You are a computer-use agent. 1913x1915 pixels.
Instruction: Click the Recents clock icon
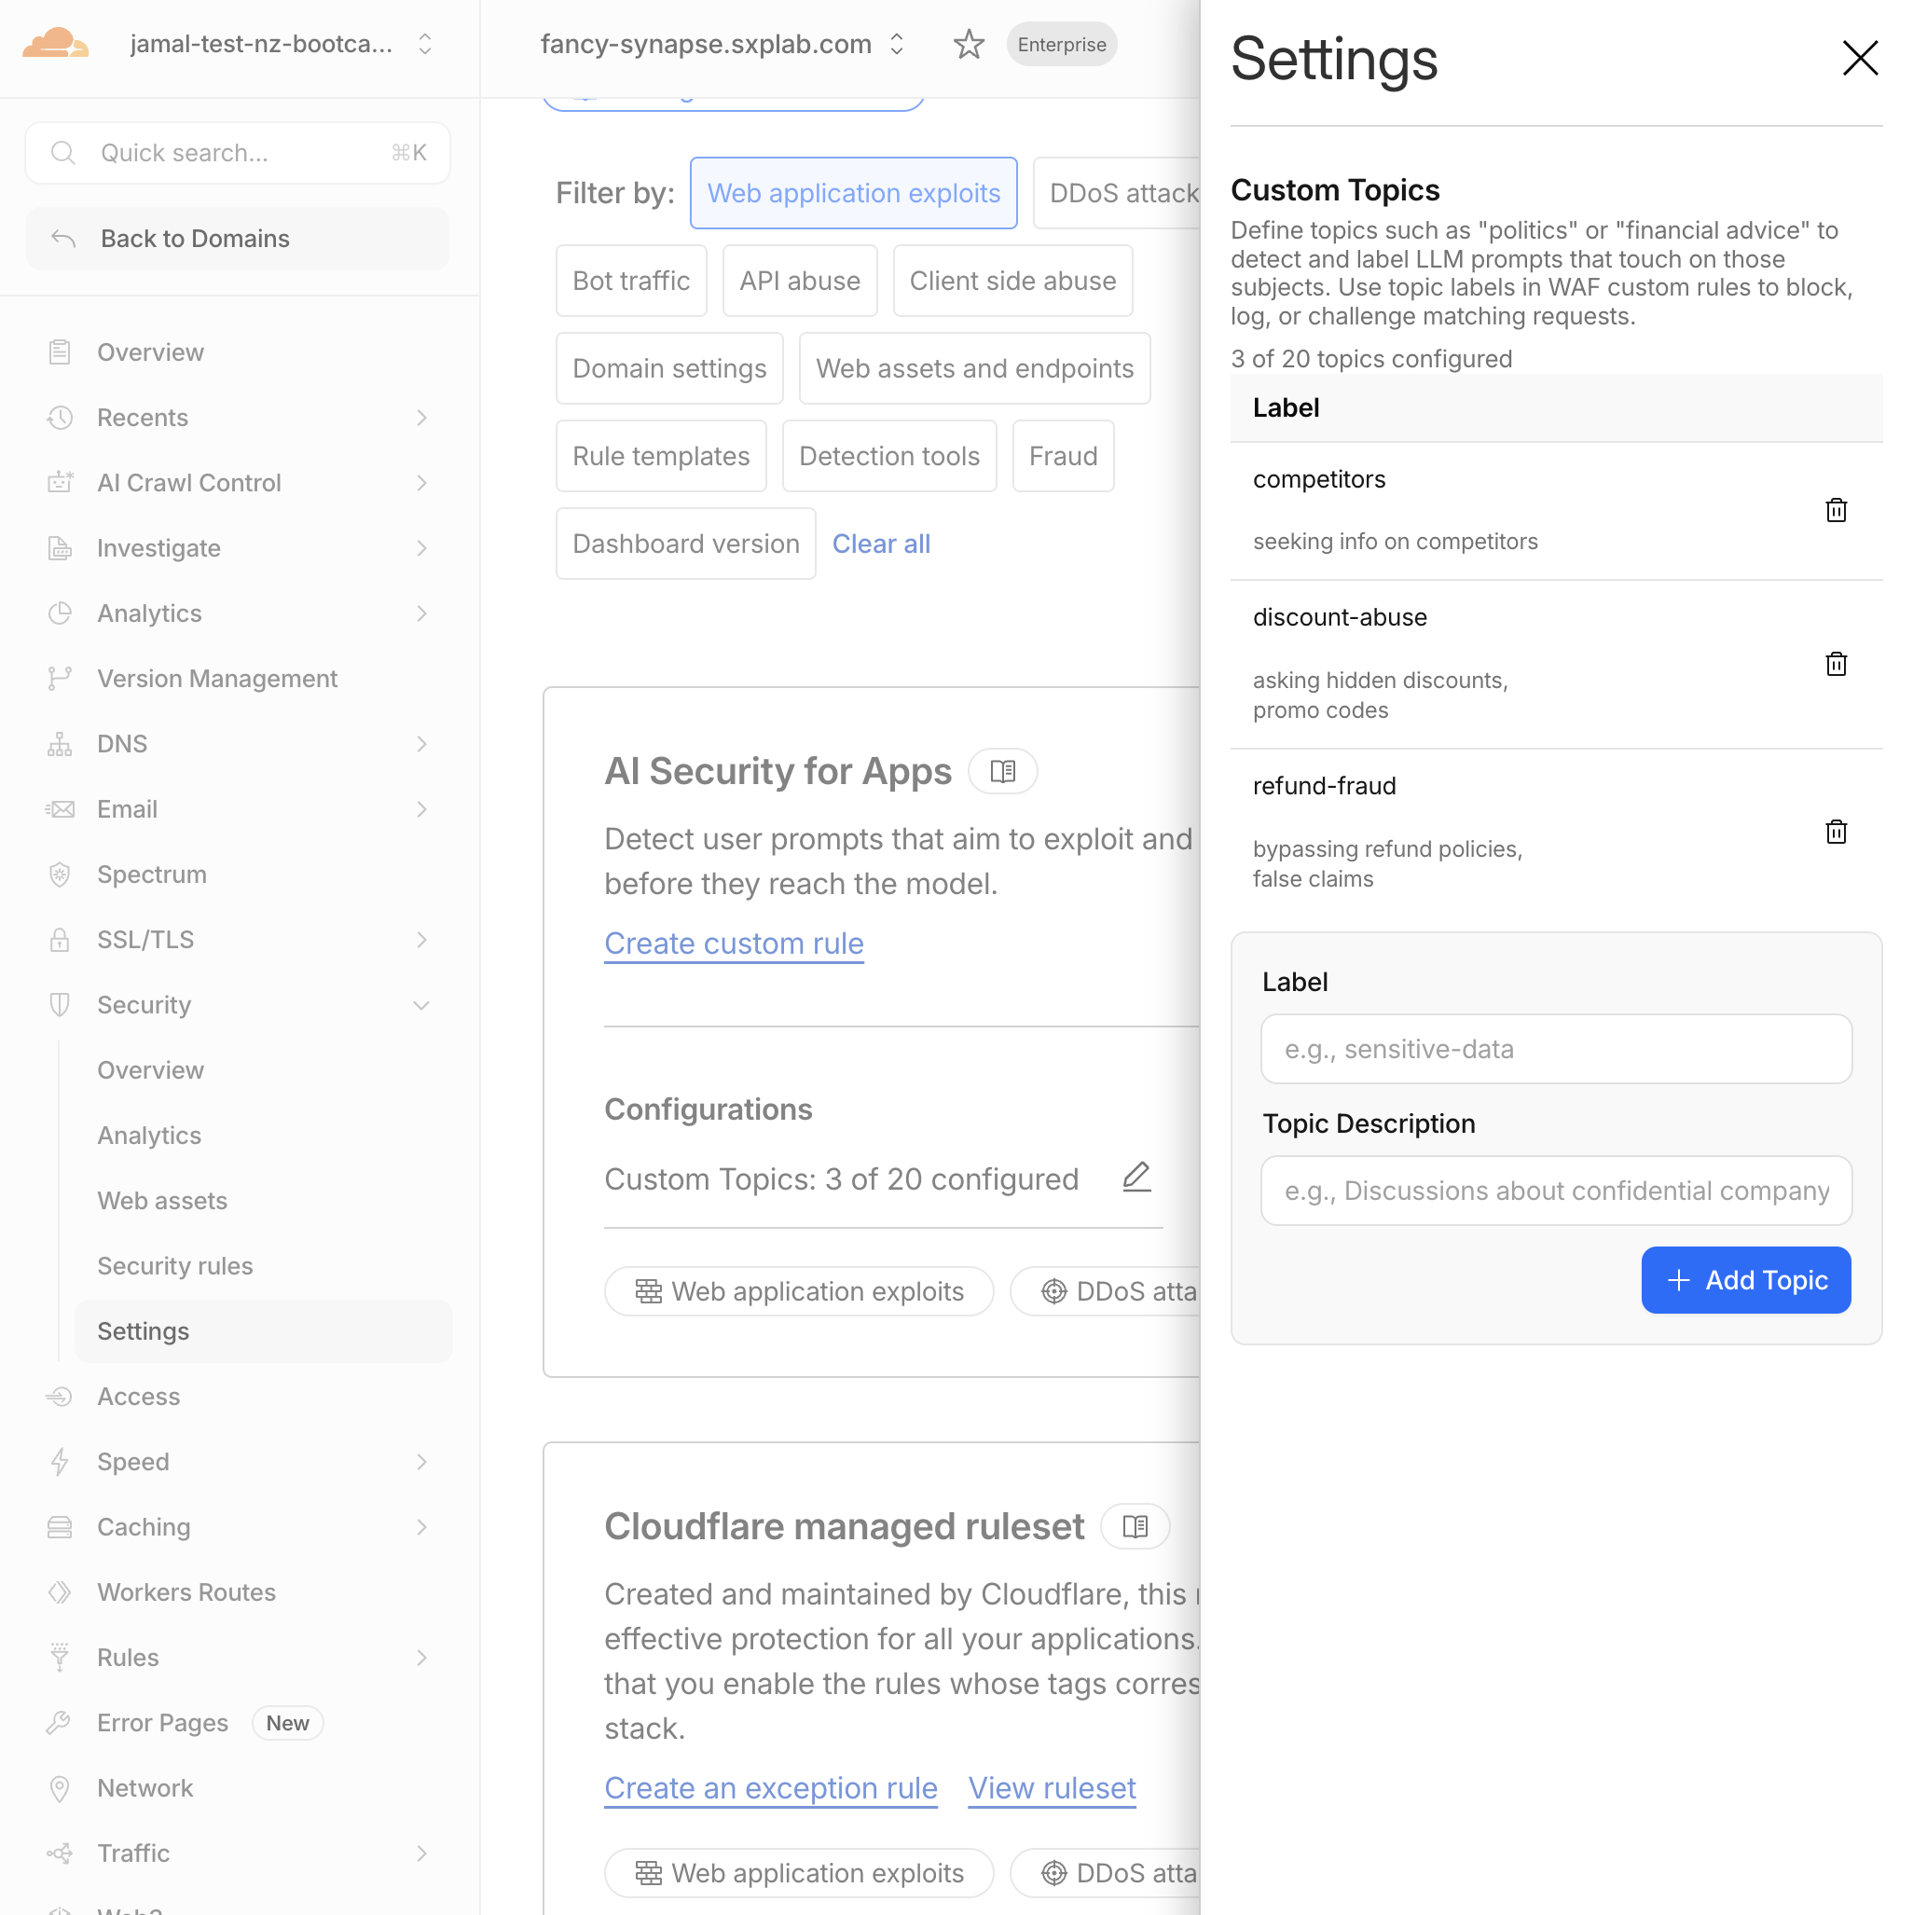(60, 418)
